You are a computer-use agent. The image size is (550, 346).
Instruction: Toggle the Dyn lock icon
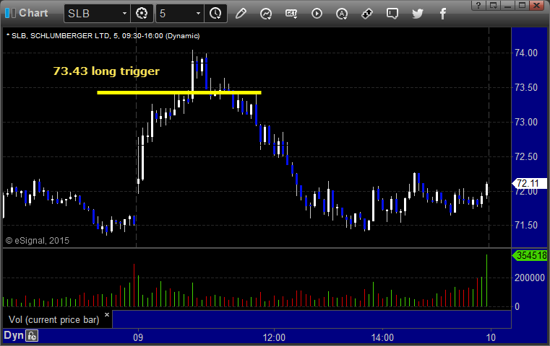pos(32,336)
